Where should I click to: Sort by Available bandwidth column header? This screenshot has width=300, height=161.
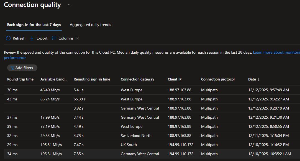54,79
